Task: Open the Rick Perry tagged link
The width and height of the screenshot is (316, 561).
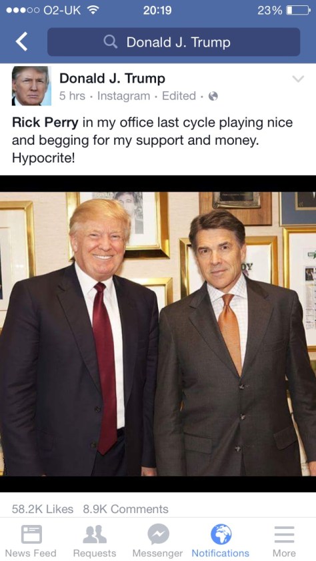Action: pyautogui.click(x=45, y=122)
